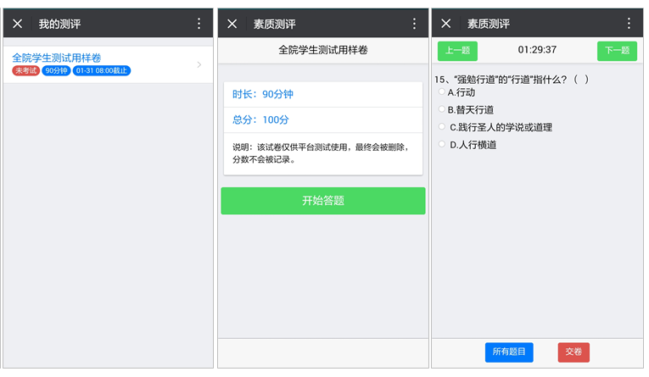
Task: Open the three-dot menu on the exam intro screen
Action: (x=414, y=24)
